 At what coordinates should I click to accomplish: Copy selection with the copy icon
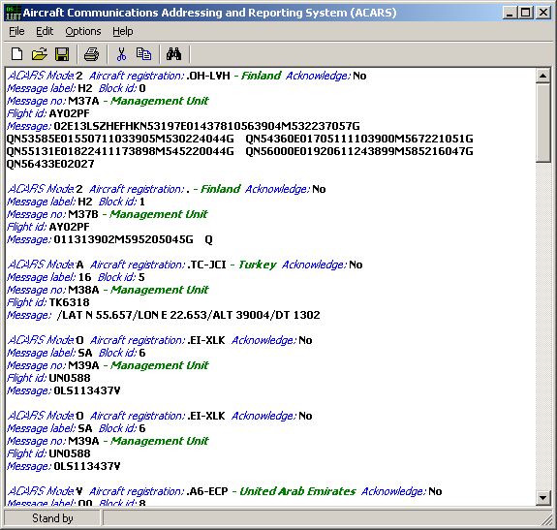(143, 54)
